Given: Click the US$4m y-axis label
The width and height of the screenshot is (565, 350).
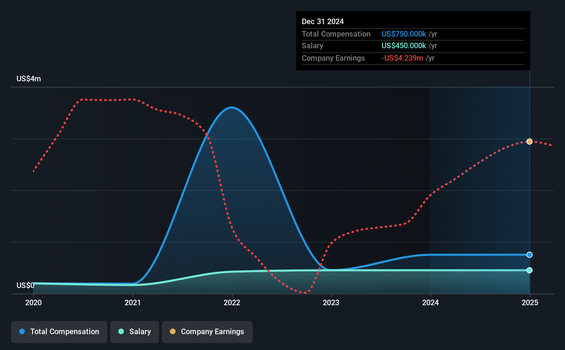Looking at the screenshot, I should tap(29, 79).
